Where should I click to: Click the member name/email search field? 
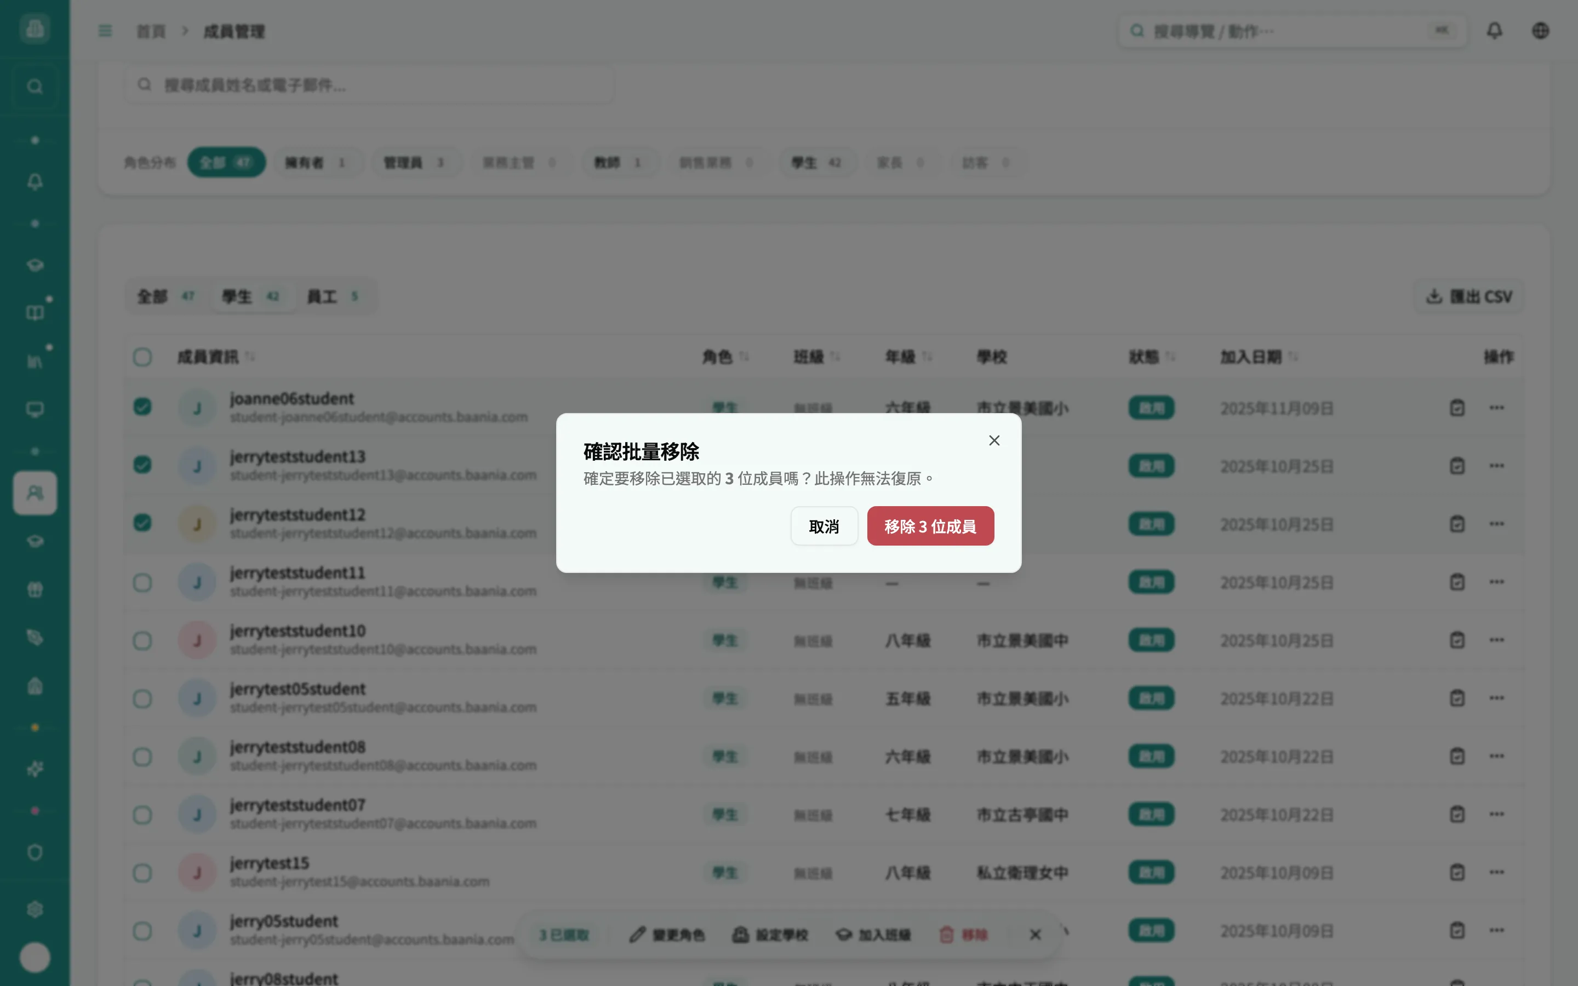click(x=369, y=85)
